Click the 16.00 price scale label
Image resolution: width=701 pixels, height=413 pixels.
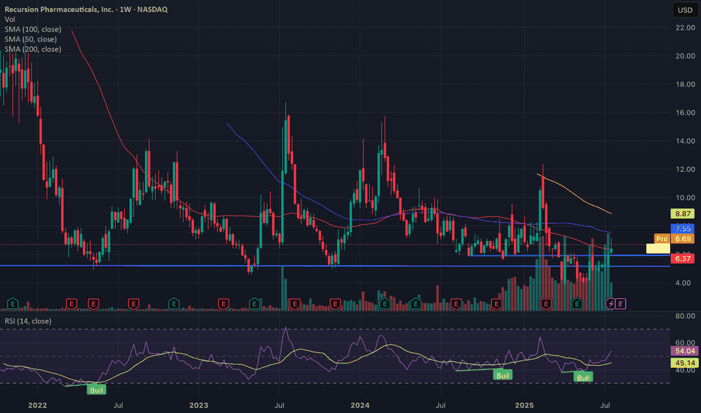point(685,113)
